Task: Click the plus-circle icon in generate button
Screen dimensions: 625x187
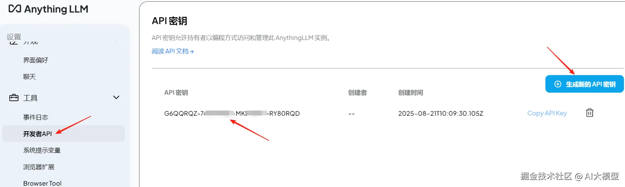Action: coord(558,84)
